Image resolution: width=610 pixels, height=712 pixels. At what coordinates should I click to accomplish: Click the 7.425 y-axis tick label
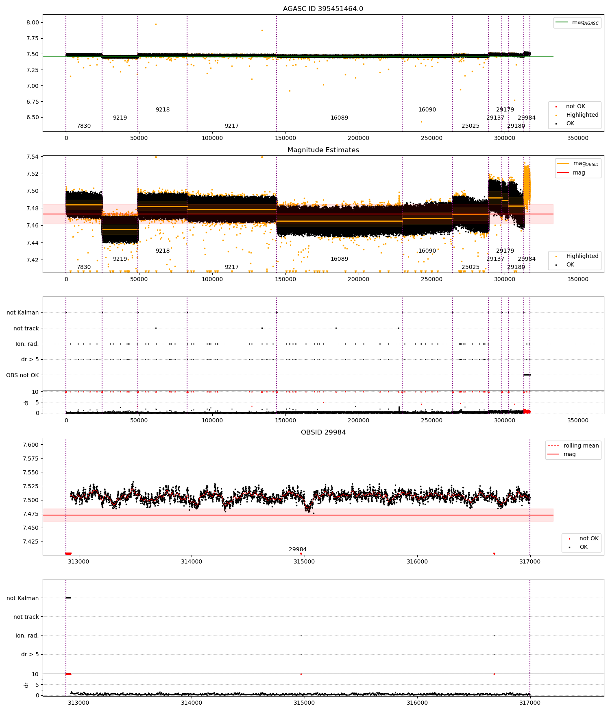30,542
